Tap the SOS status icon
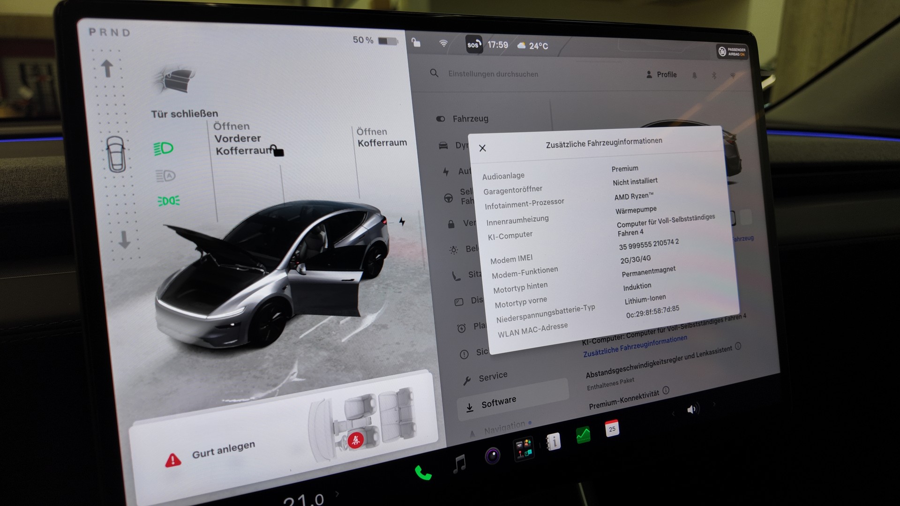The width and height of the screenshot is (900, 506). (474, 45)
